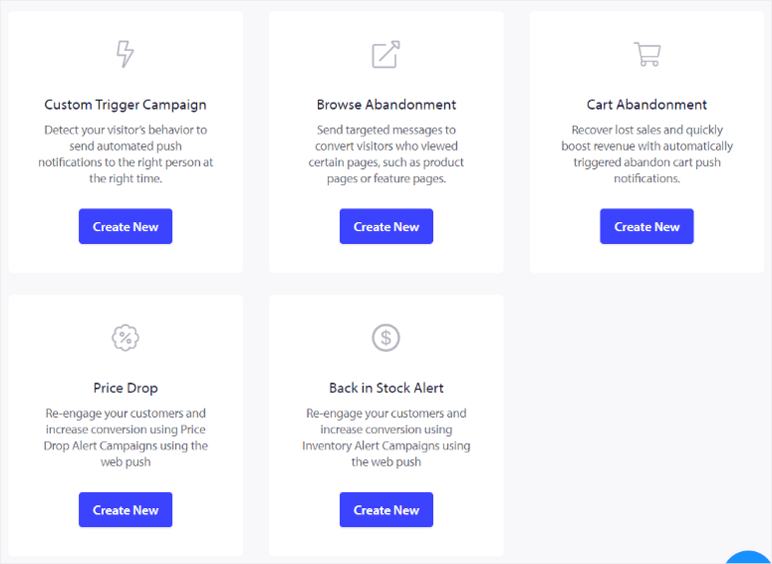Image resolution: width=772 pixels, height=564 pixels.
Task: Open the blue chat bubble widget
Action: [749, 554]
